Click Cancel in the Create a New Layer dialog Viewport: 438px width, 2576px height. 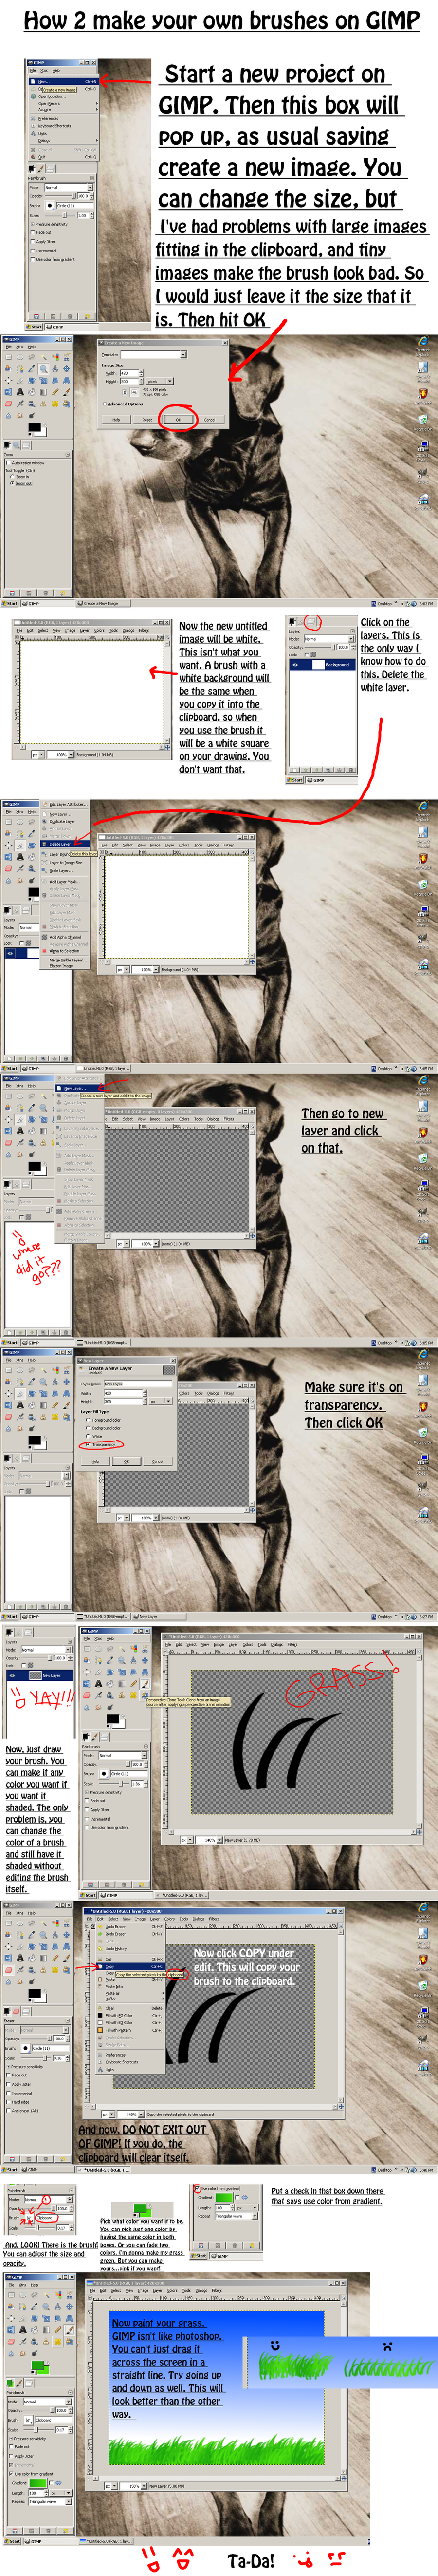(x=158, y=1461)
